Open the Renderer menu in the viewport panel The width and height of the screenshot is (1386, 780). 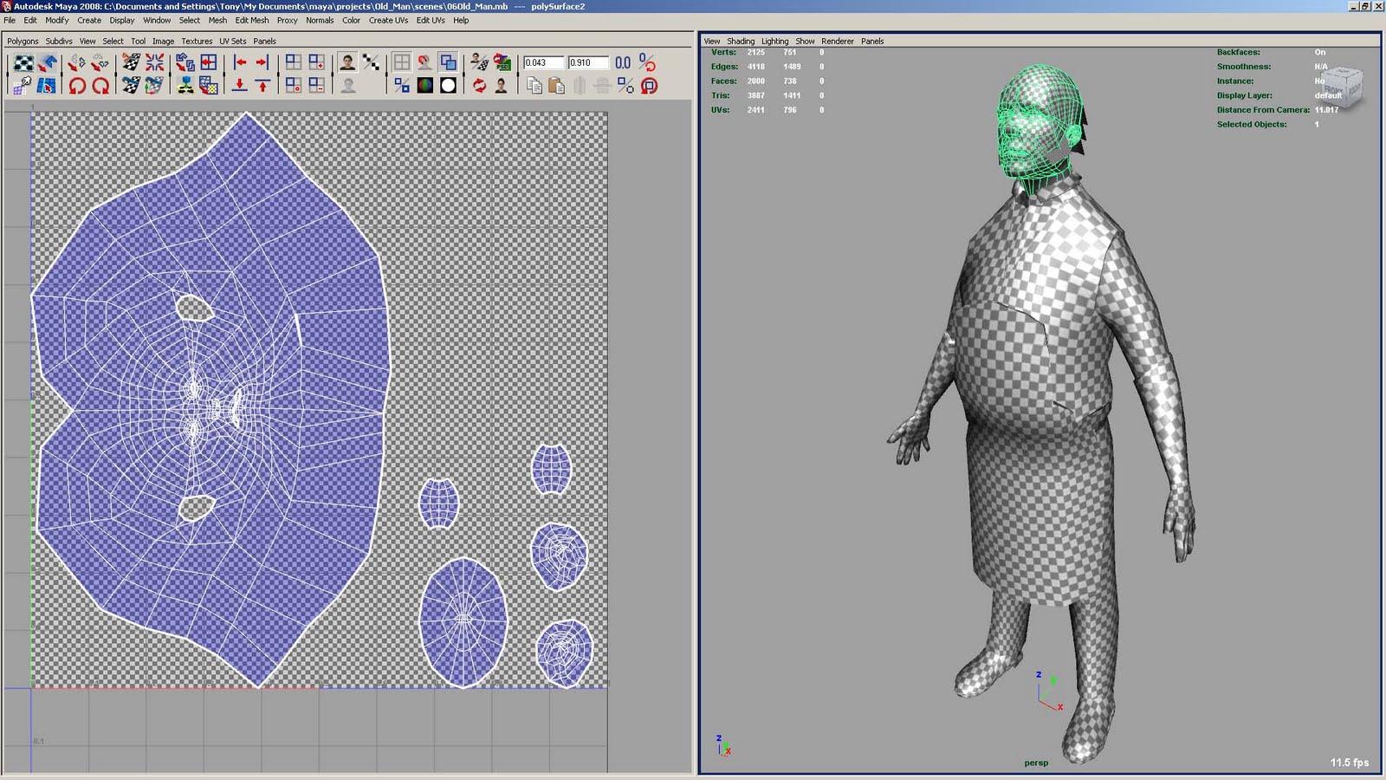[837, 41]
